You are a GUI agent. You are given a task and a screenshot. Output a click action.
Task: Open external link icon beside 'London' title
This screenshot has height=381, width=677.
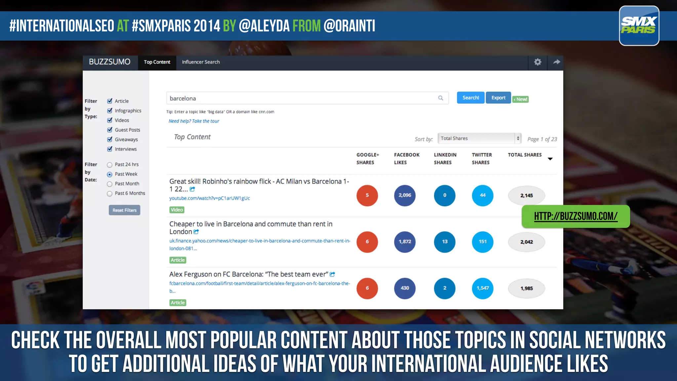[196, 232]
